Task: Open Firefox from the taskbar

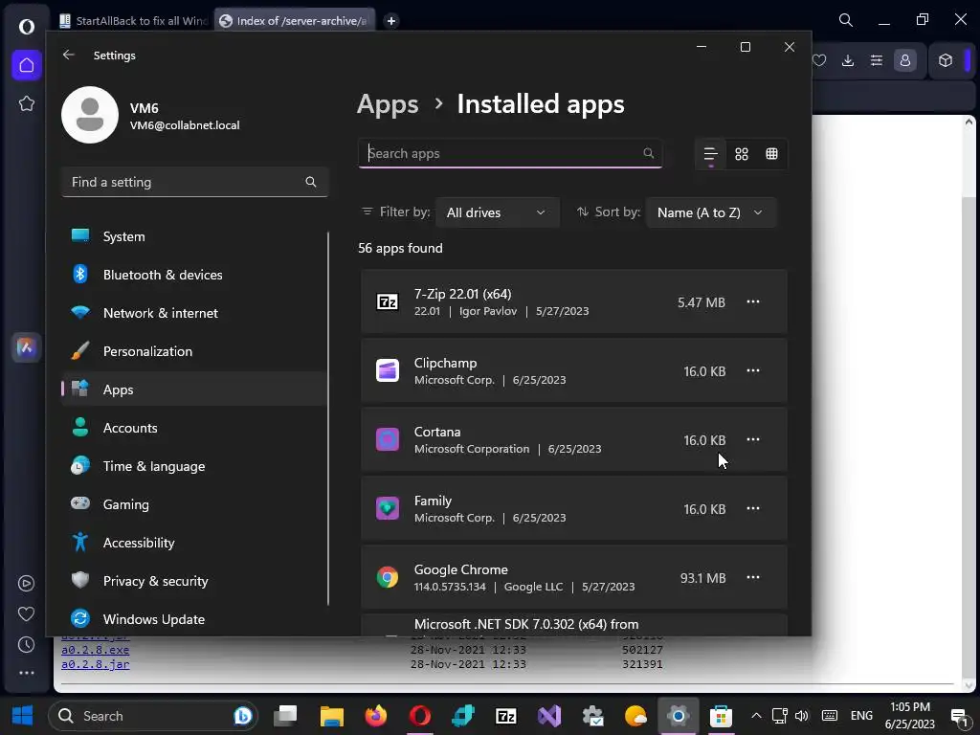Action: 375,716
